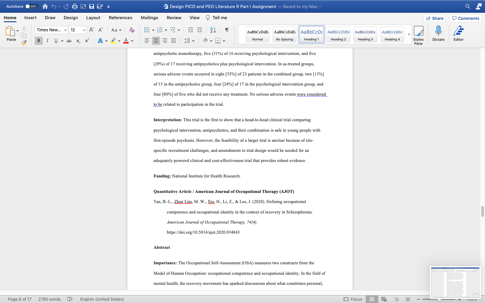Image resolution: width=485 pixels, height=303 pixels.
Task: Open the Editor tool
Action: pos(459,34)
